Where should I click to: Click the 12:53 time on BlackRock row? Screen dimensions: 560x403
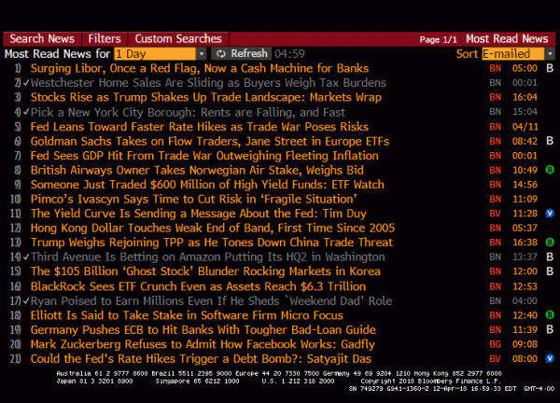tap(525, 286)
